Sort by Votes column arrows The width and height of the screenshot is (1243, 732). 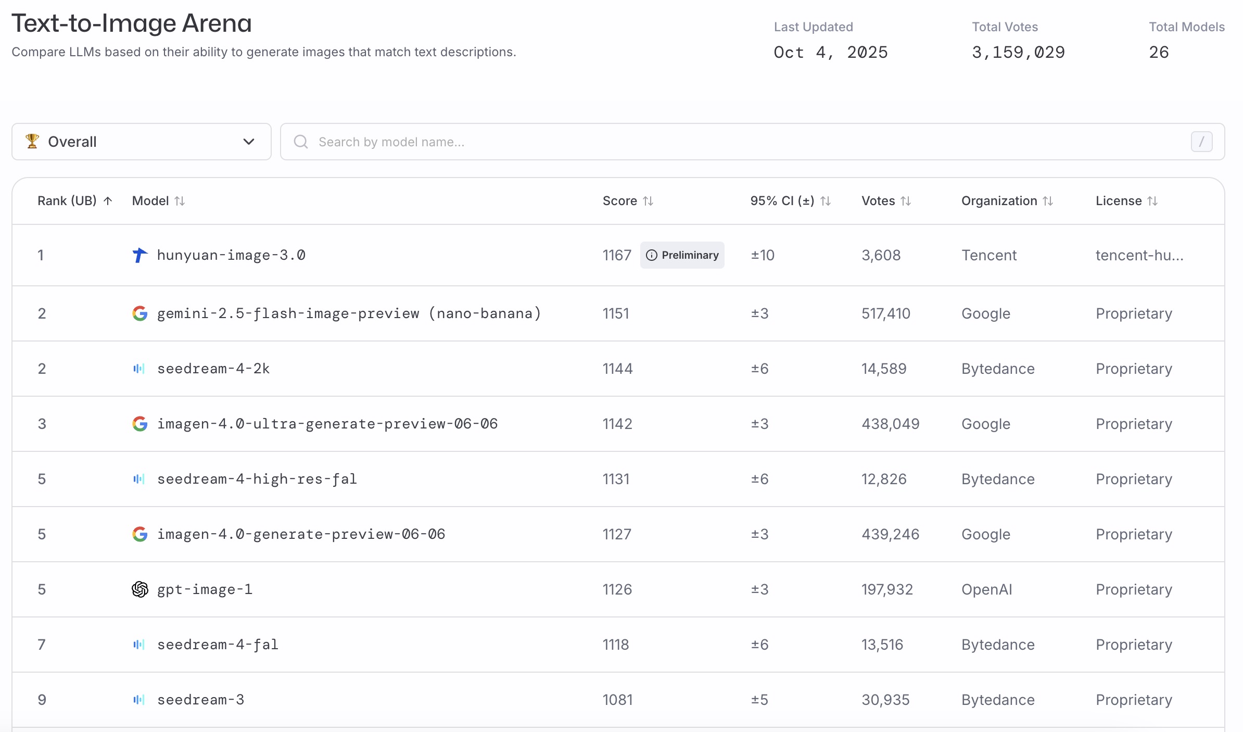[x=906, y=201]
